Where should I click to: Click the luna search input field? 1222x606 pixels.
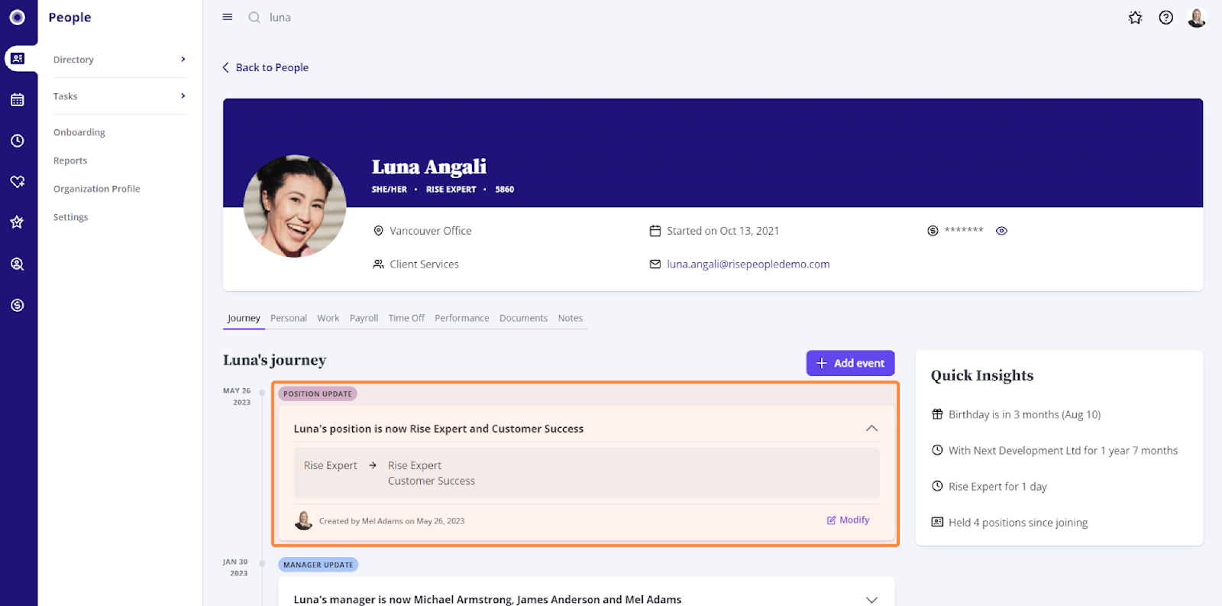point(458,18)
